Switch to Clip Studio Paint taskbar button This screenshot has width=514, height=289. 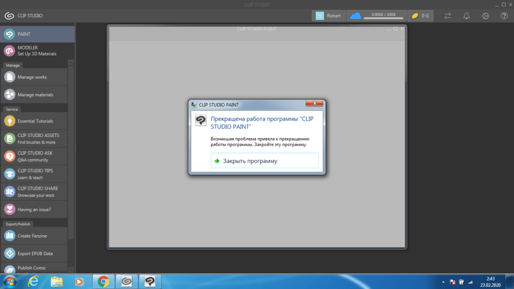click(x=150, y=282)
